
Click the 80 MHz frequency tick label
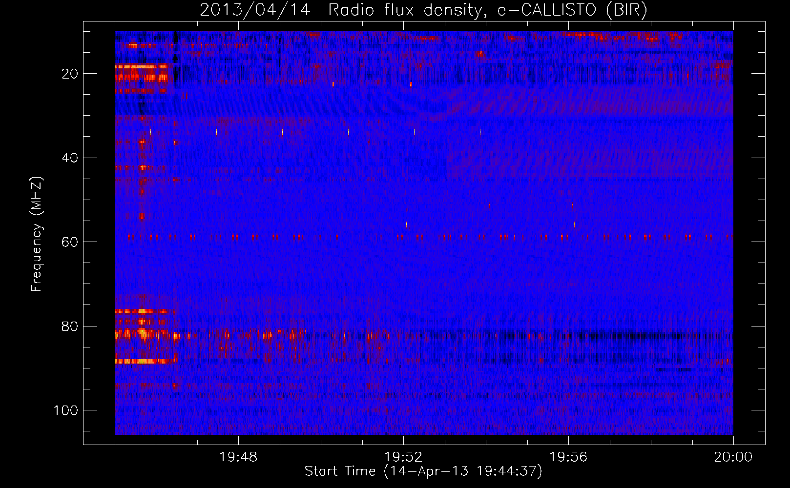(70, 326)
